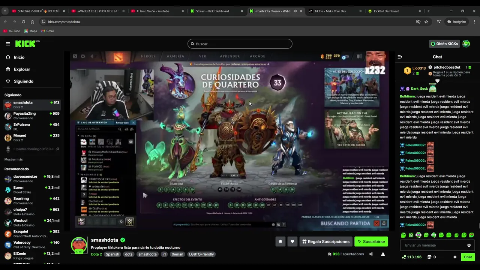Open Westcol recommended channel
The image size is (480, 270).
[x=32, y=222]
